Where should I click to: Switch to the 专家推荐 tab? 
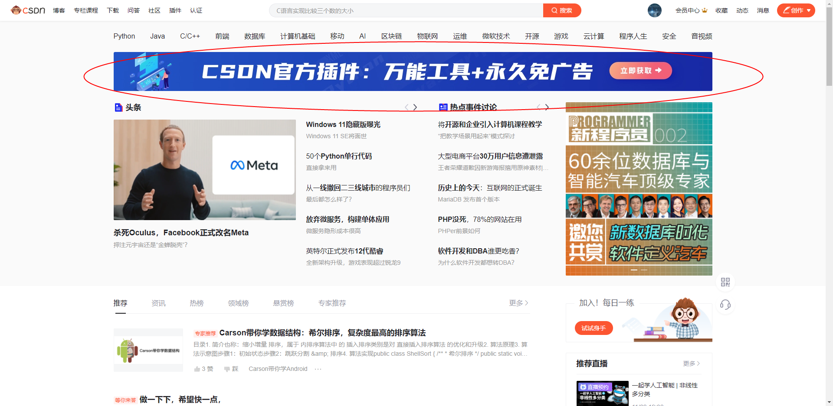click(332, 303)
